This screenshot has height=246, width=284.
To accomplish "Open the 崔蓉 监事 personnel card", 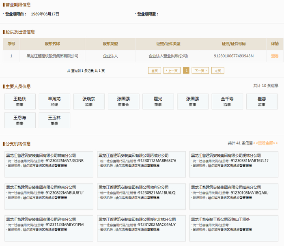I will 262,101.
